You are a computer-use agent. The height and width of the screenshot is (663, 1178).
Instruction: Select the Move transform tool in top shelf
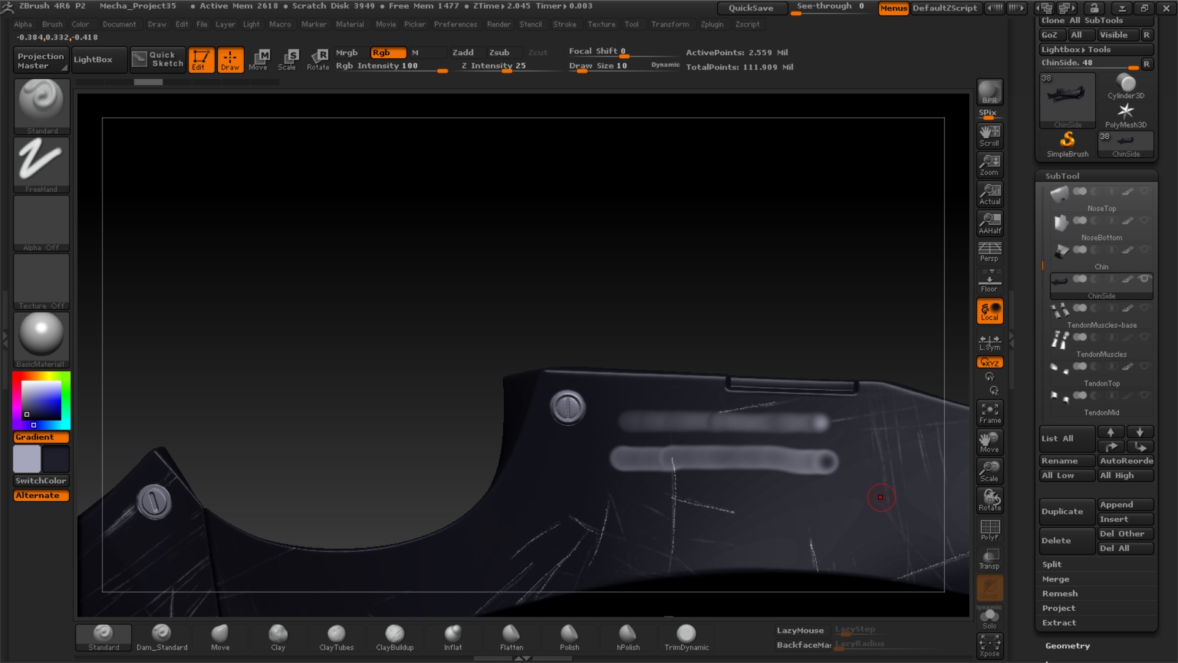pos(260,60)
